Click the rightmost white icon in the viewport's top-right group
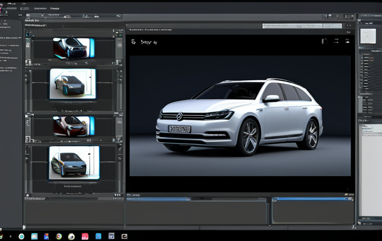This screenshot has width=382, height=241. click(347, 41)
